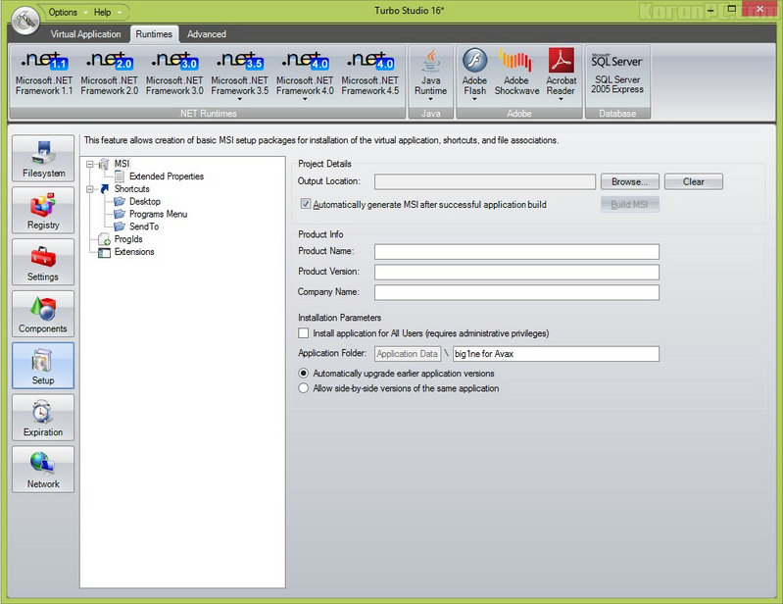Open the Advanced tab
This screenshot has width=783, height=604.
pos(206,34)
